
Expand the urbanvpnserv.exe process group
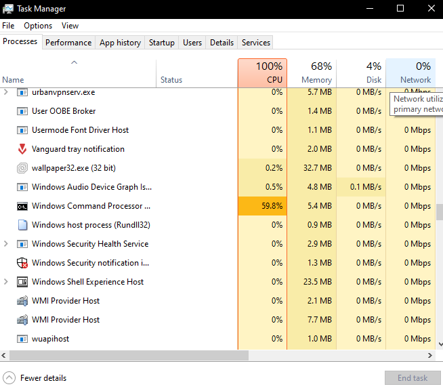coord(5,92)
